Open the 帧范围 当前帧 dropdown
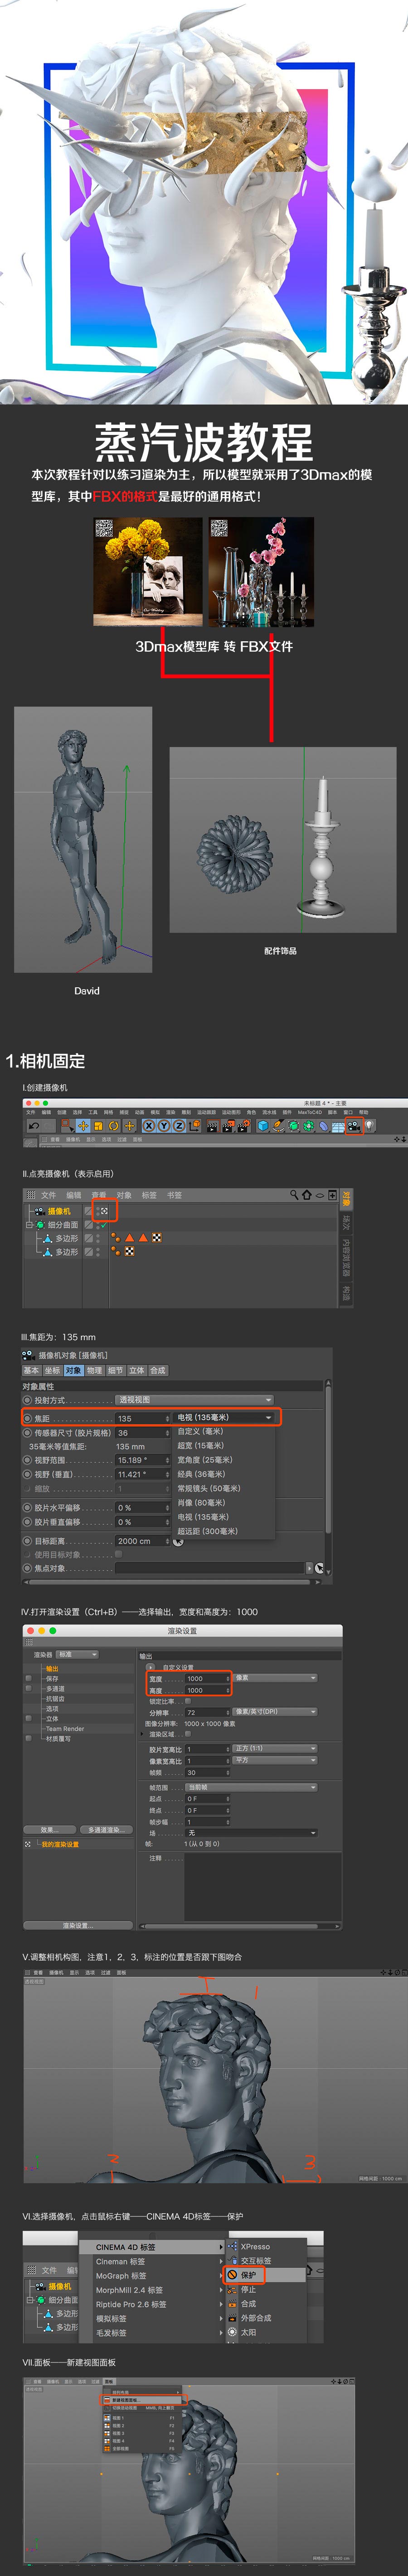Viewport: 408px width, 2576px height. 251,1786
